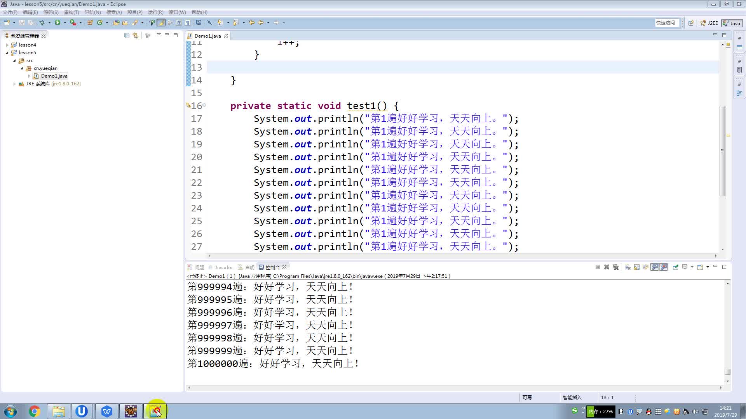Pin the console view

pos(676,267)
